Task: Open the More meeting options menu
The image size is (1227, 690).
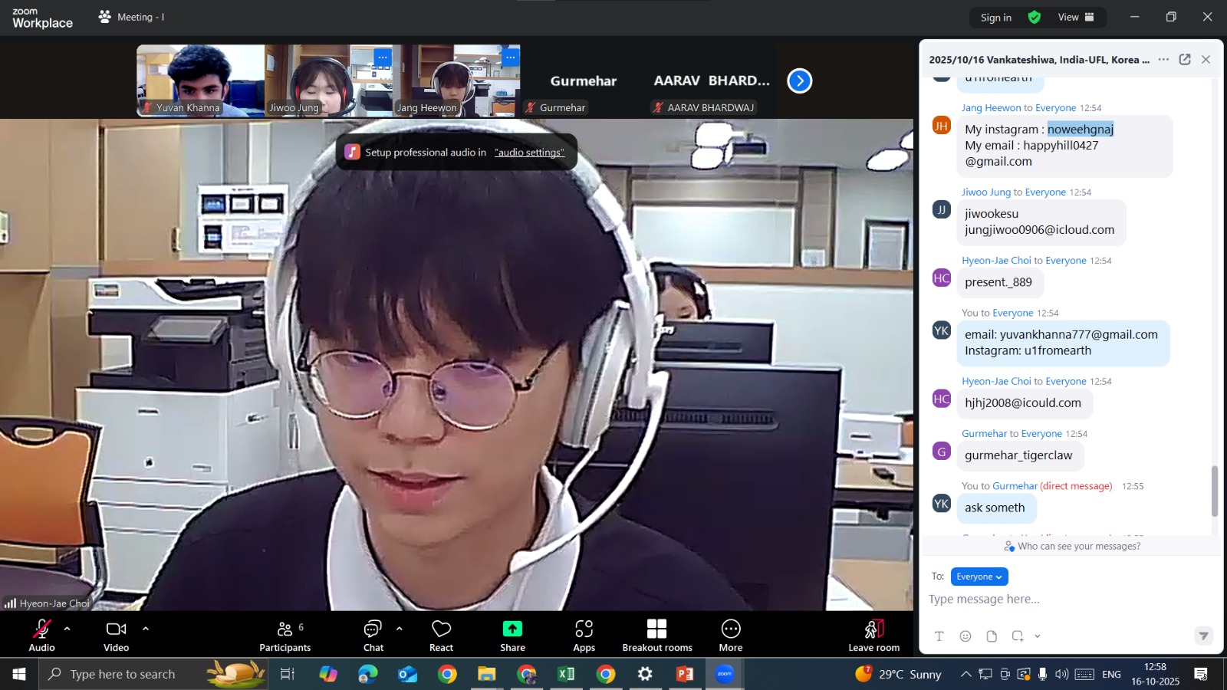Action: pyautogui.click(x=730, y=634)
